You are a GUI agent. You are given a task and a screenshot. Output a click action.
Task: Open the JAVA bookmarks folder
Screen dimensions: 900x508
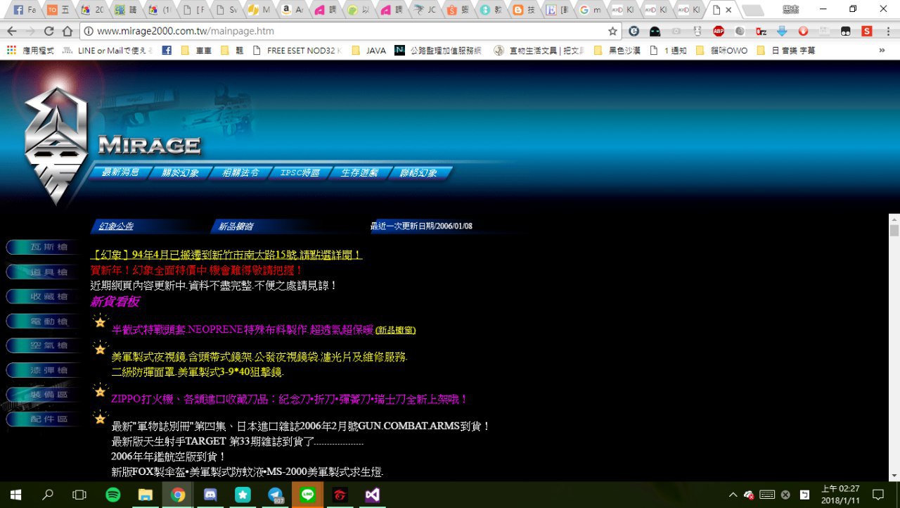click(x=369, y=51)
